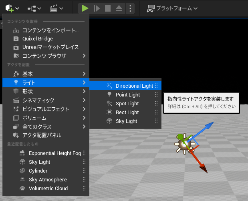
Task: Open the プラットフォーム dropdown
Action: pos(172,8)
